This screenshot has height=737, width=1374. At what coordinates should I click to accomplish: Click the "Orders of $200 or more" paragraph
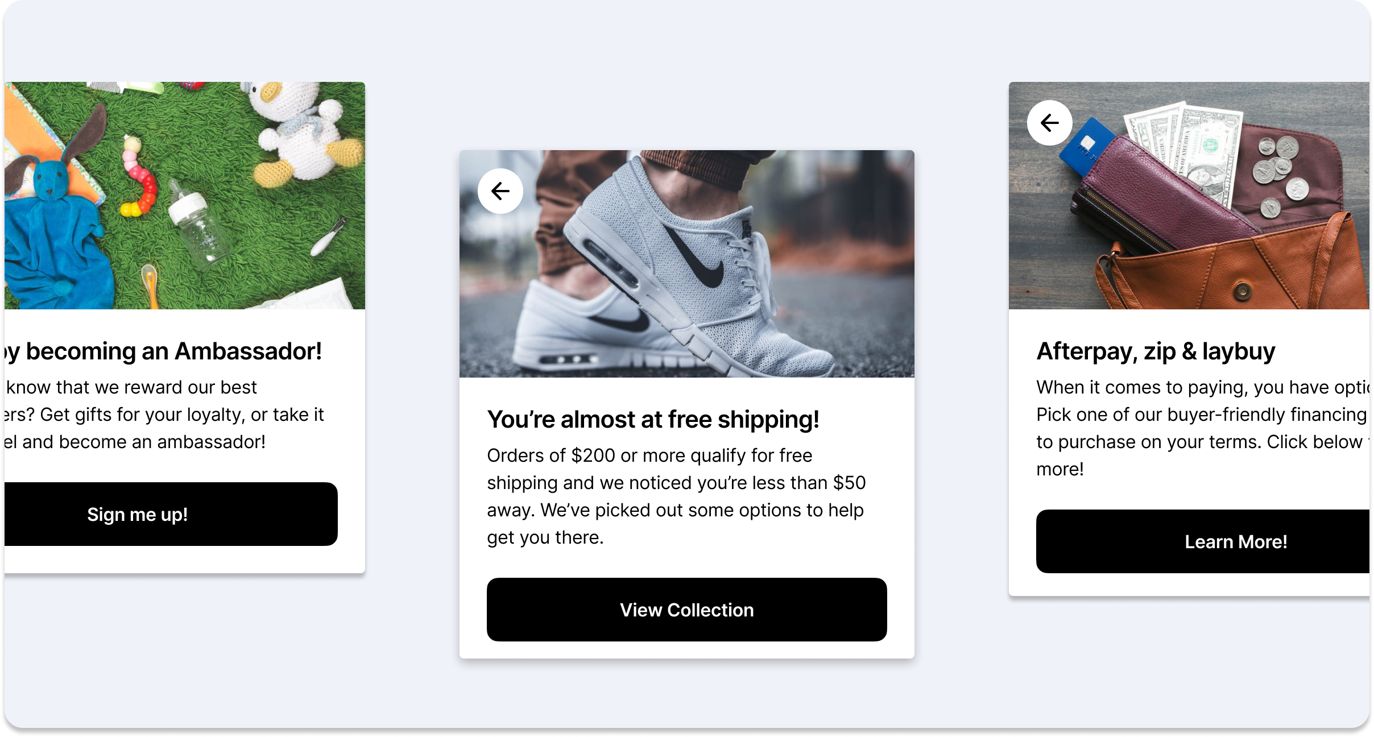[x=676, y=496]
